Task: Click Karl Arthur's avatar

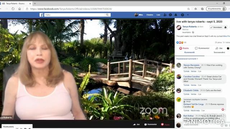Action: (x=179, y=116)
